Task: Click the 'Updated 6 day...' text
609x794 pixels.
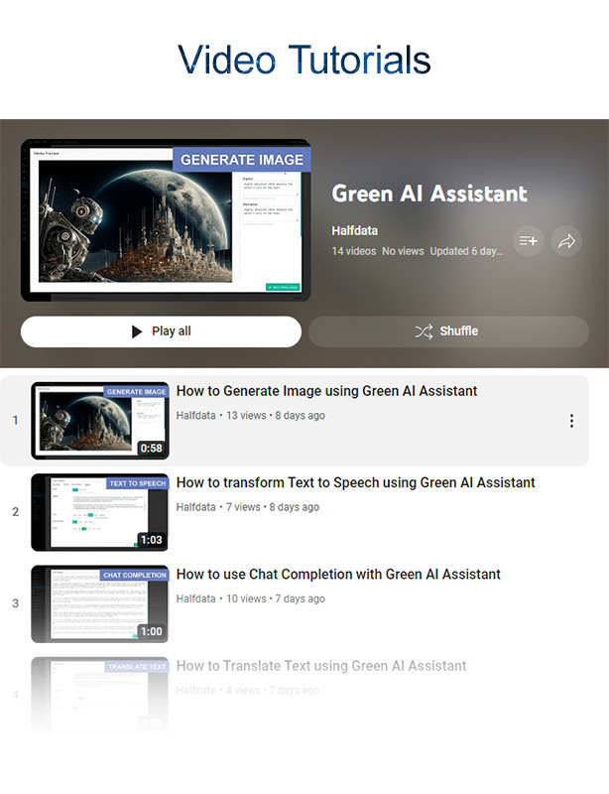Action: 466,251
